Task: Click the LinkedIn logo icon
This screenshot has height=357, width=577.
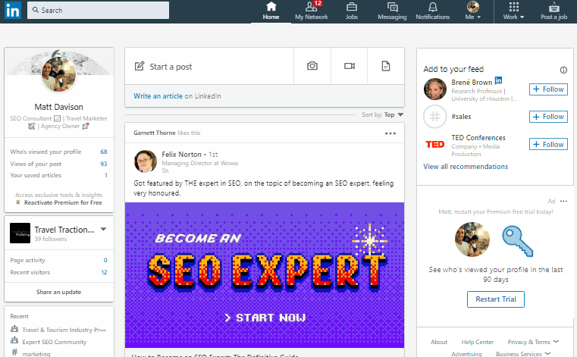Action: [13, 11]
